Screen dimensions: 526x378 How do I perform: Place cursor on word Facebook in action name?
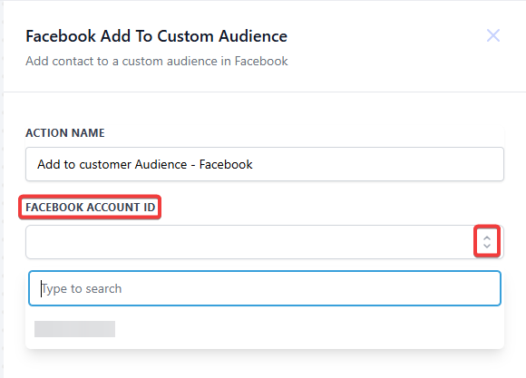226,164
